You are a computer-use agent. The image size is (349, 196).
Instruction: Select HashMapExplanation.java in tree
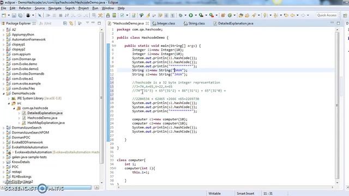46,123
